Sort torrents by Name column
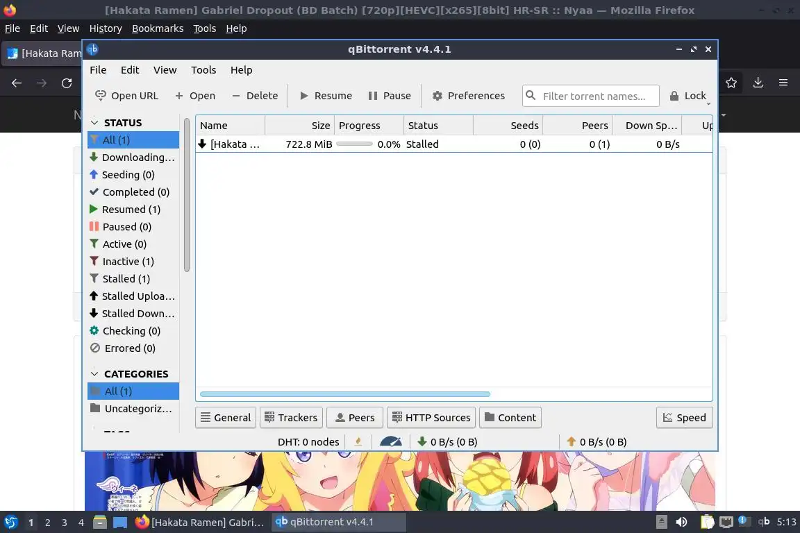 [230, 126]
